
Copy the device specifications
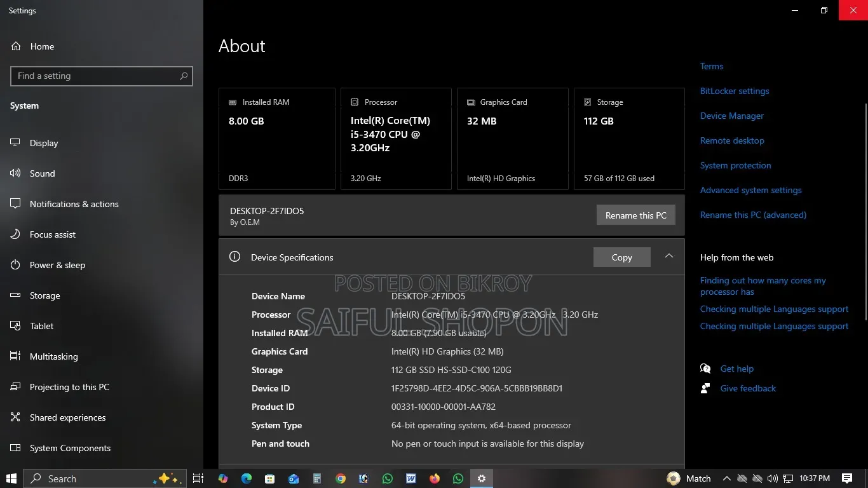click(621, 257)
